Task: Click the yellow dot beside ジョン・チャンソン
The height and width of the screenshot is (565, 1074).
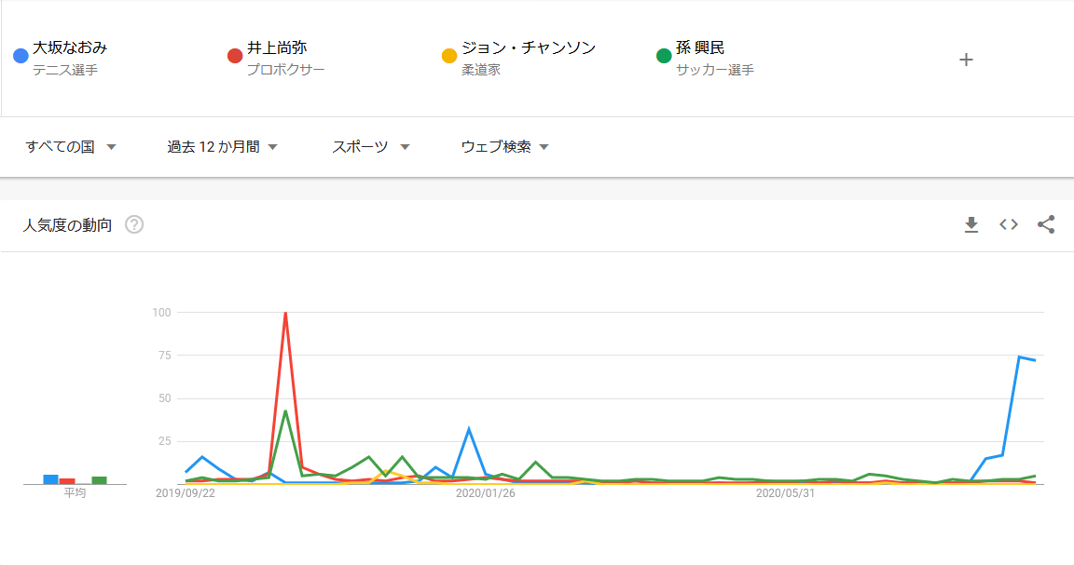Action: point(449,56)
